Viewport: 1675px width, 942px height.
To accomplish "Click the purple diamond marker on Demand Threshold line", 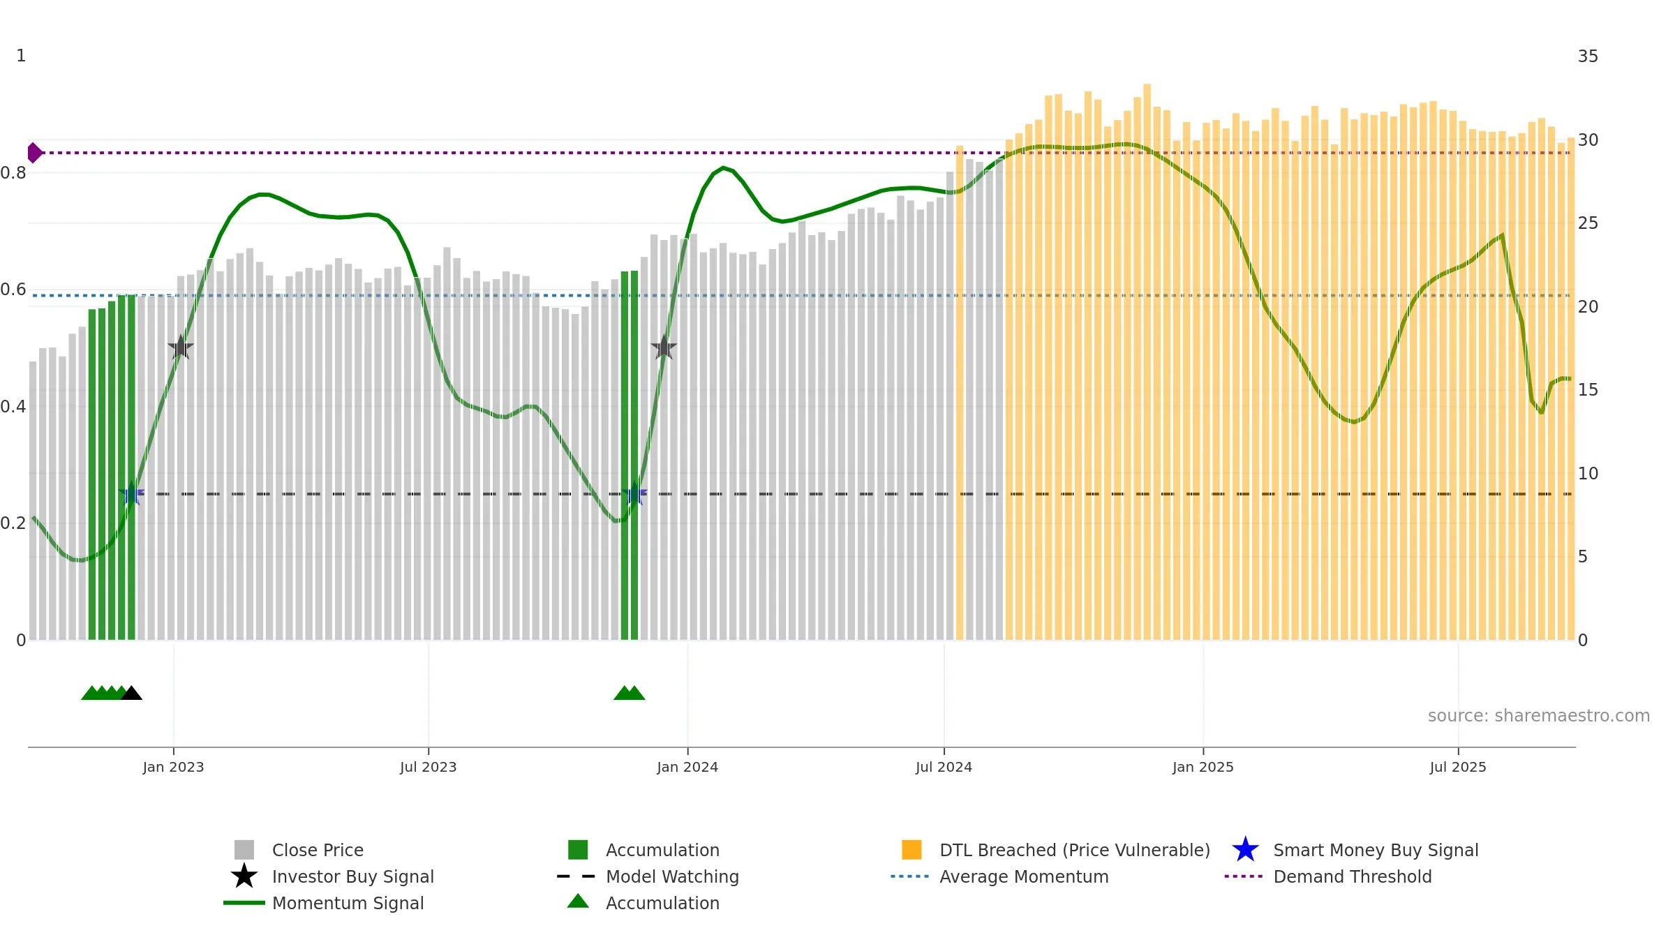I will tap(34, 152).
